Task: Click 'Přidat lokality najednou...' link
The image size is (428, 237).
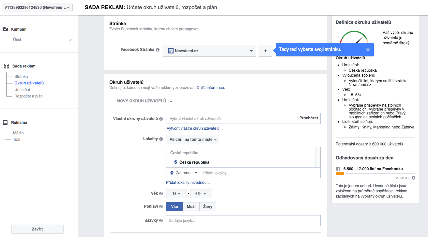Action: (x=188, y=183)
